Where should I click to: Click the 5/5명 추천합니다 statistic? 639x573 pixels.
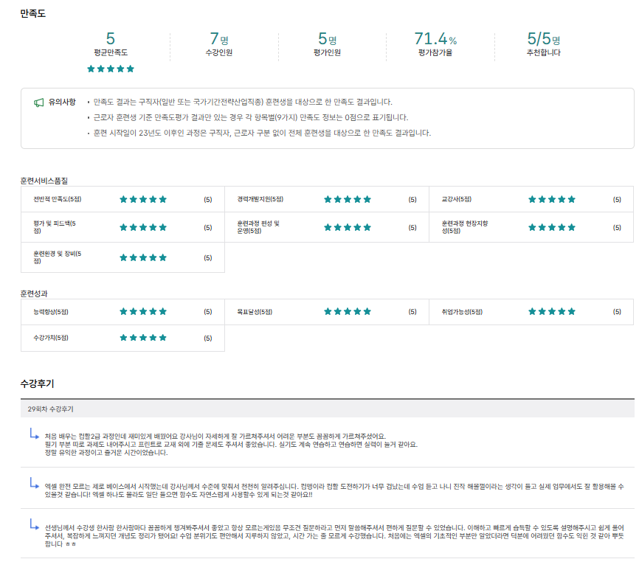pyautogui.click(x=544, y=44)
